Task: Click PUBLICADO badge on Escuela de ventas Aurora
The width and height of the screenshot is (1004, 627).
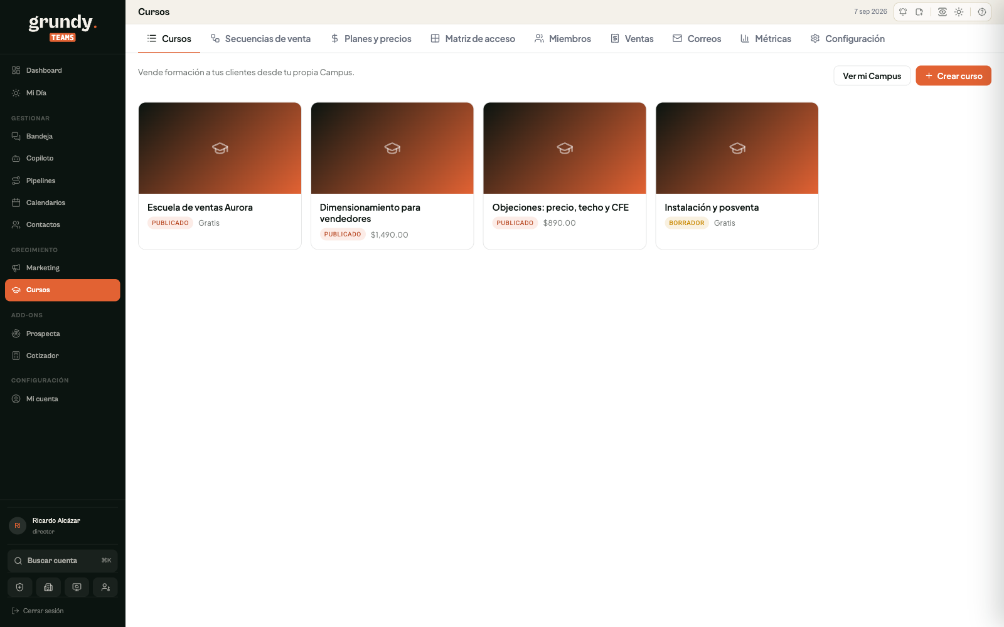Action: tap(170, 223)
